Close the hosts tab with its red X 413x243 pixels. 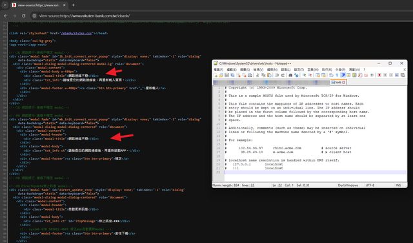click(344, 82)
